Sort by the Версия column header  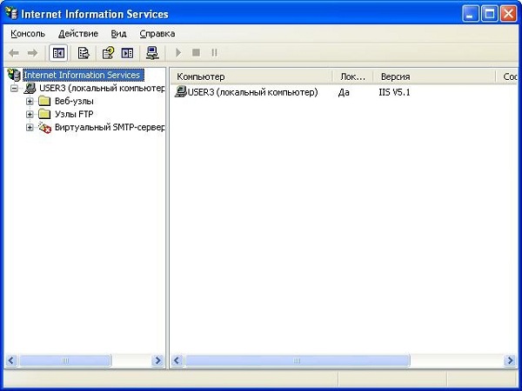pyautogui.click(x=434, y=76)
